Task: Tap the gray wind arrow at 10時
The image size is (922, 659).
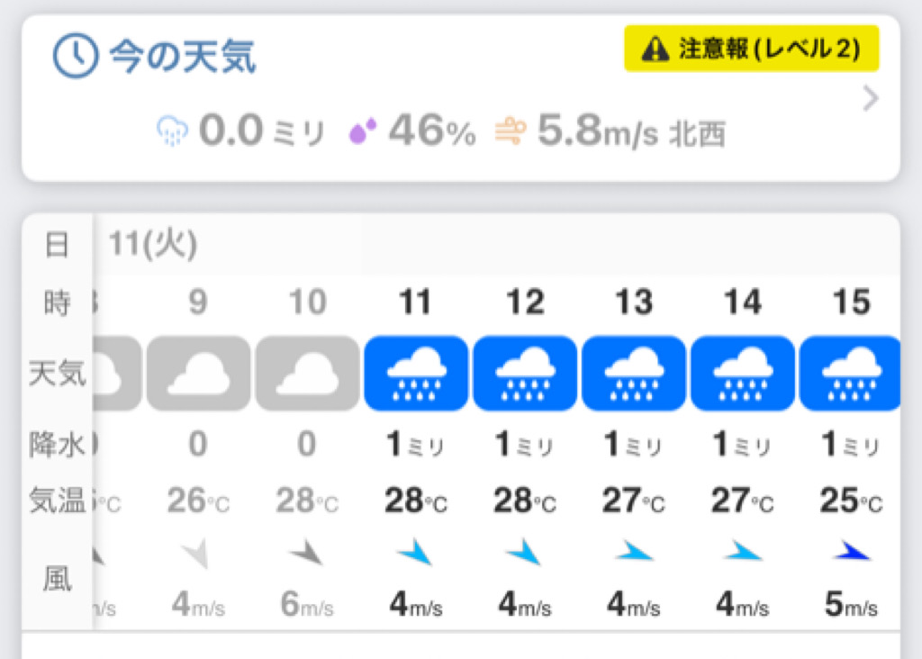Action: 306,553
